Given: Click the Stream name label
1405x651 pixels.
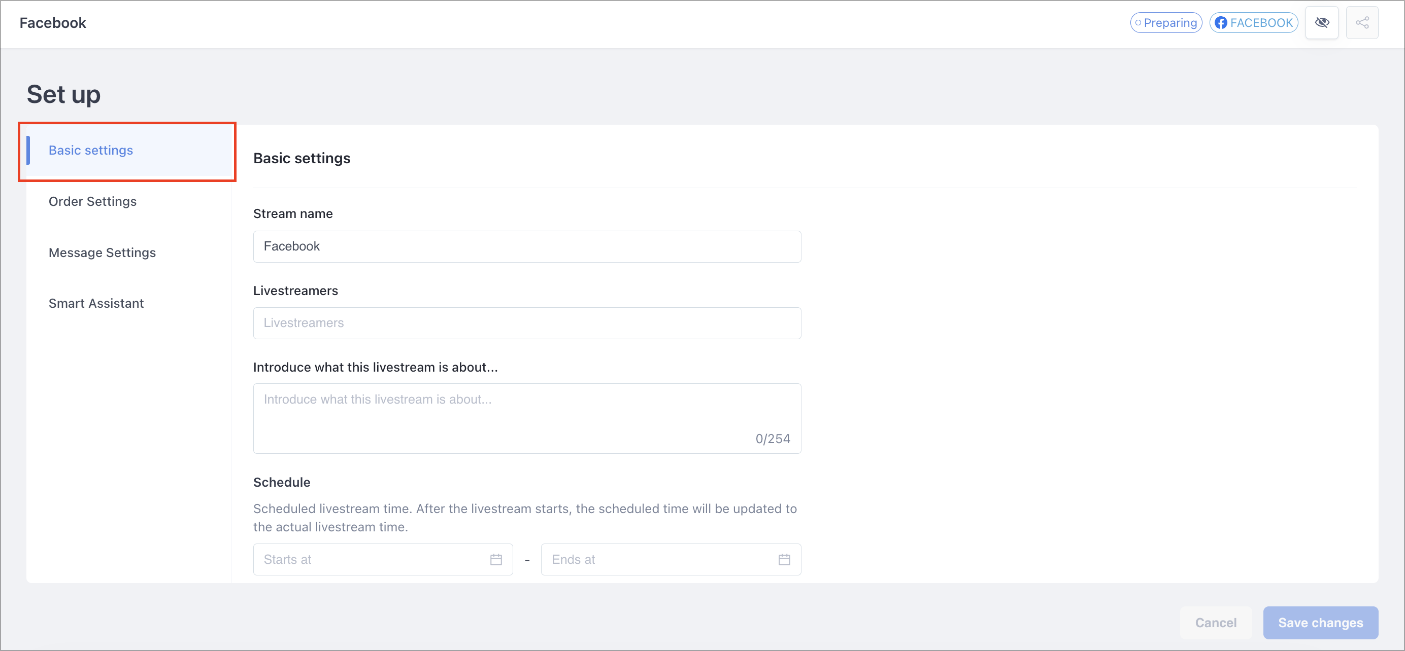Looking at the screenshot, I should [293, 214].
